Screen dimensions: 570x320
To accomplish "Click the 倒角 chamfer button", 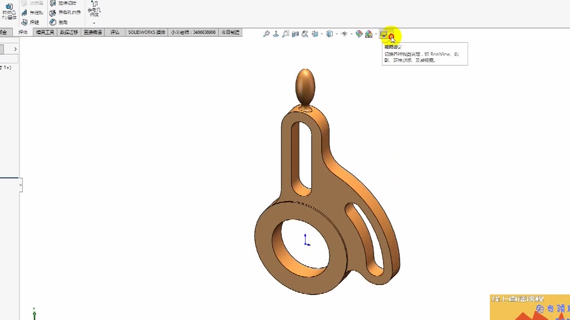I will (x=59, y=22).
